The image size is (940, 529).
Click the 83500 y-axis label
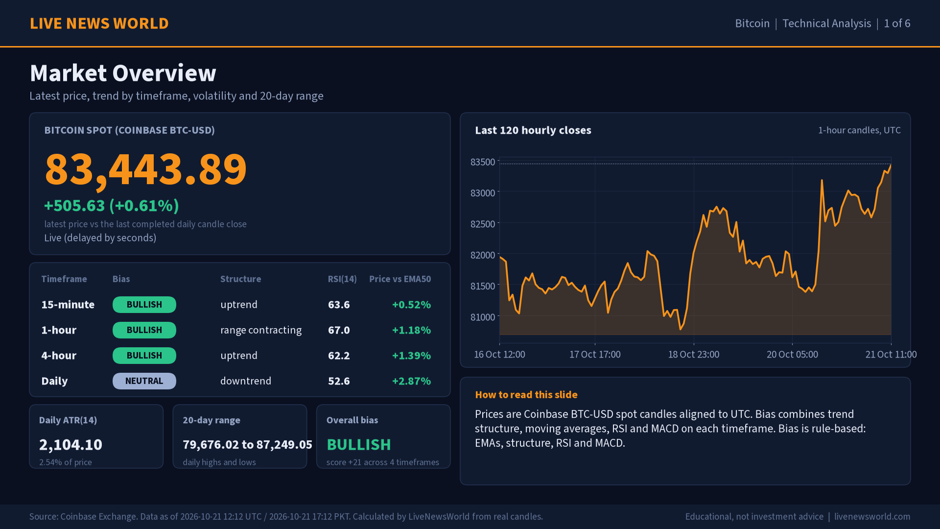pos(483,162)
